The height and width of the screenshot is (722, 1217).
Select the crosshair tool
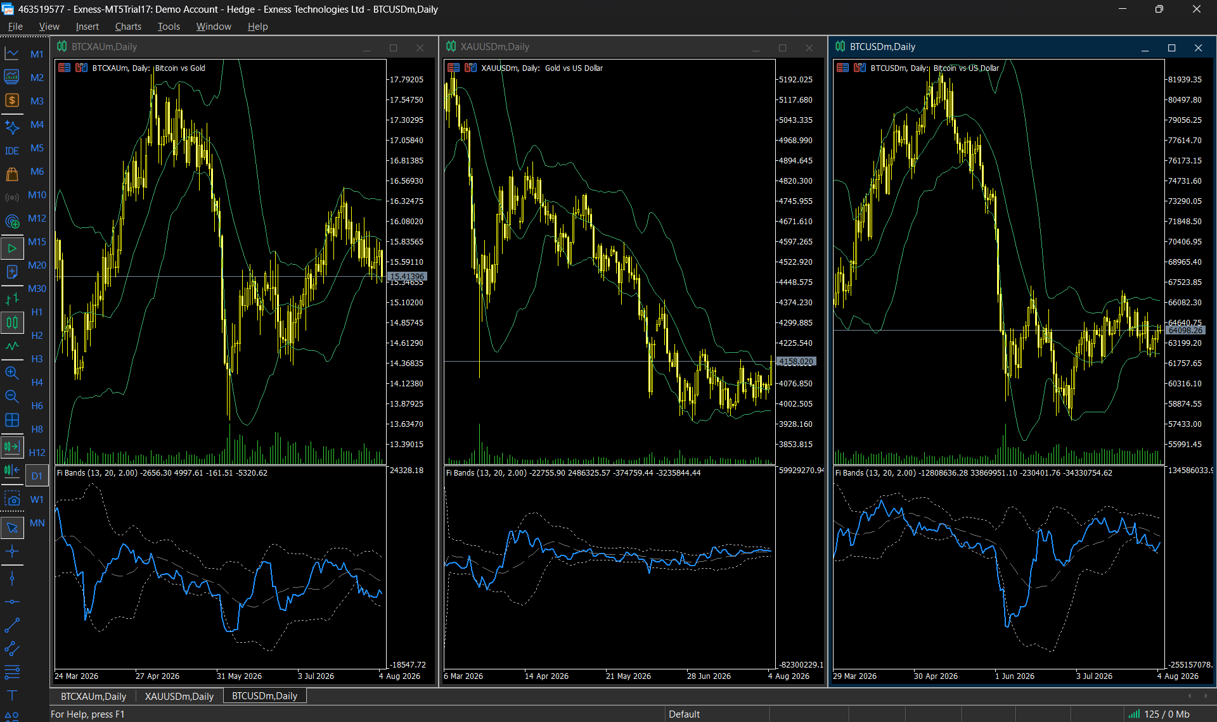[12, 552]
